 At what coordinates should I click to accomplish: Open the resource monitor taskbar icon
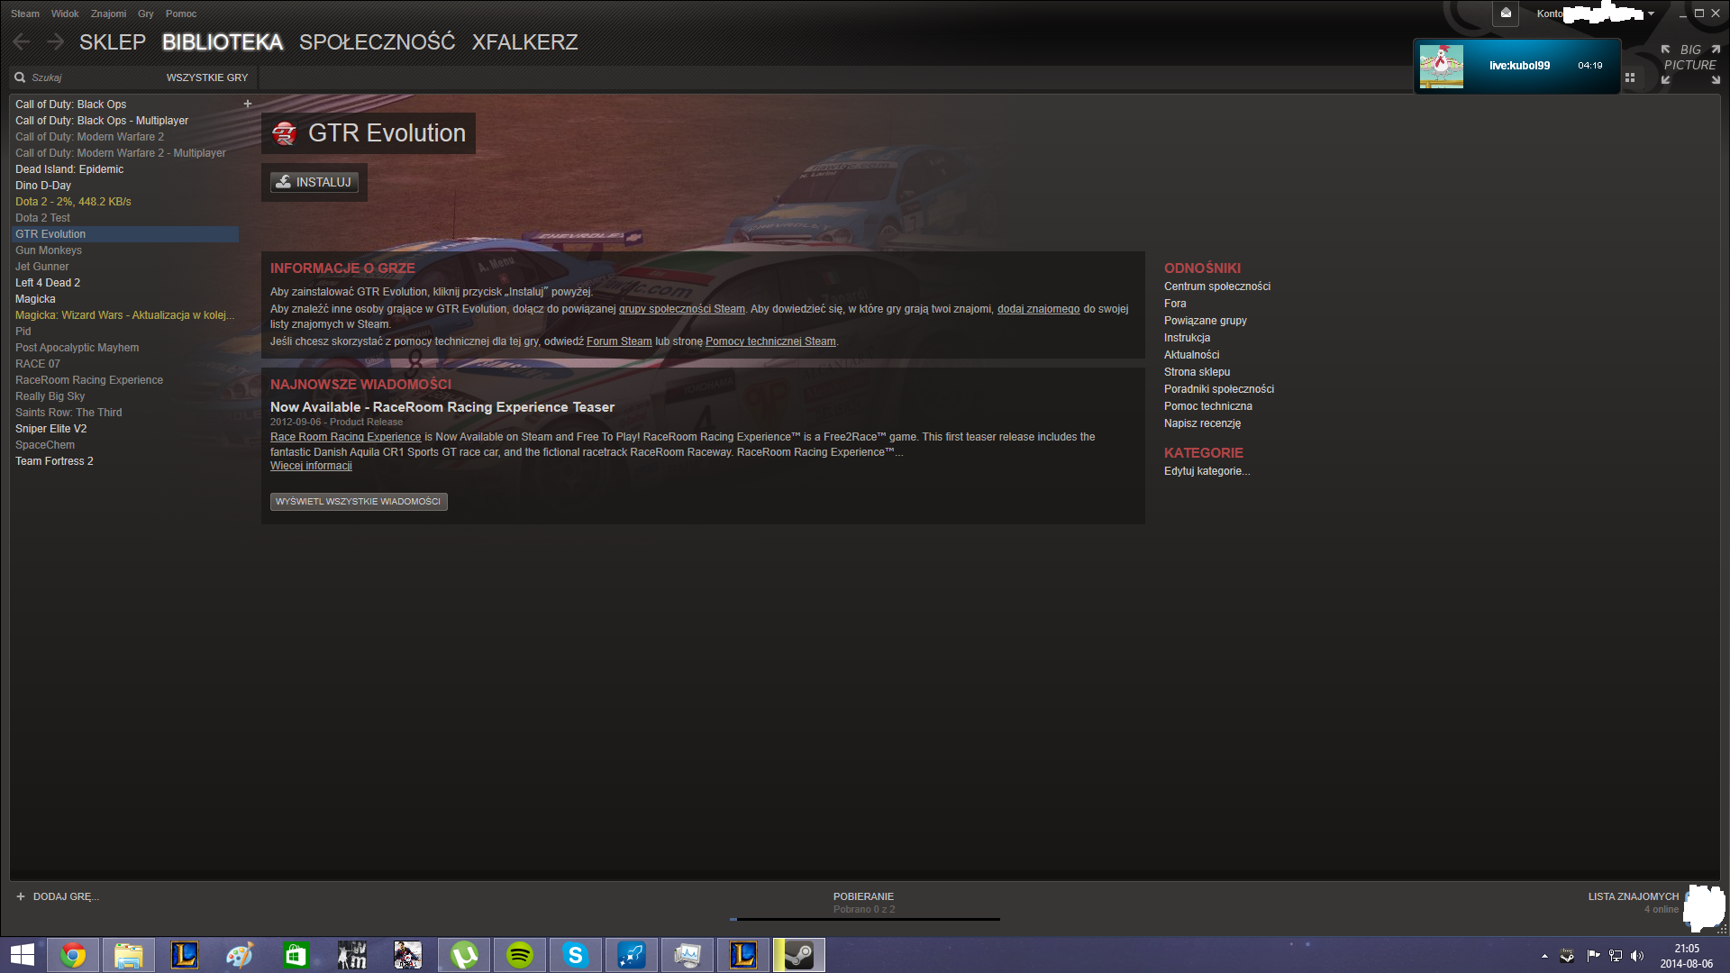pos(687,955)
